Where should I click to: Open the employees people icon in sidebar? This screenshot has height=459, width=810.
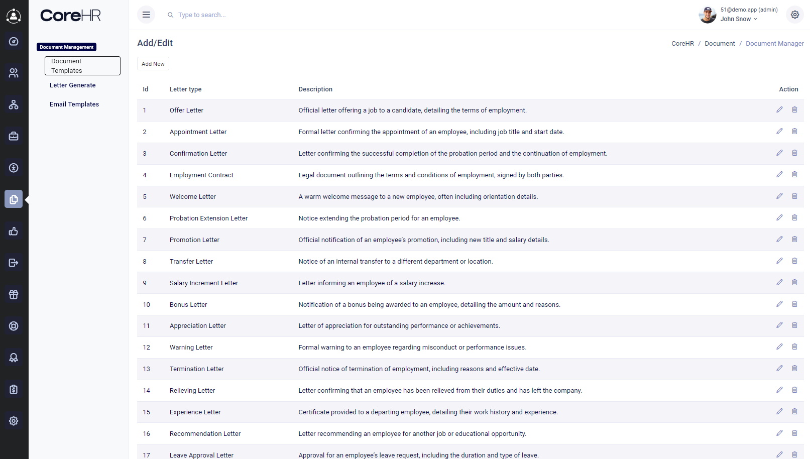pyautogui.click(x=14, y=73)
